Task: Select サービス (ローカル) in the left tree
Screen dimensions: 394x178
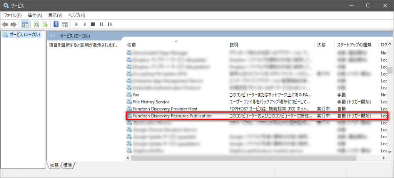Action: pos(22,35)
